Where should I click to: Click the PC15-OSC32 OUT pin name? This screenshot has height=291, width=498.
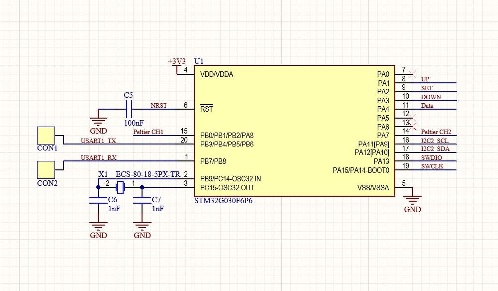[x=227, y=188]
